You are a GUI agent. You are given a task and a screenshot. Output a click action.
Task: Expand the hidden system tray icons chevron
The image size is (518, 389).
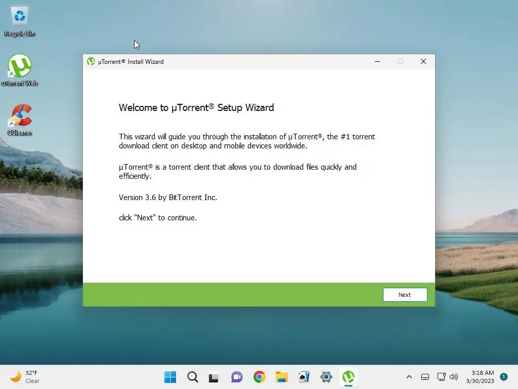[x=409, y=377]
